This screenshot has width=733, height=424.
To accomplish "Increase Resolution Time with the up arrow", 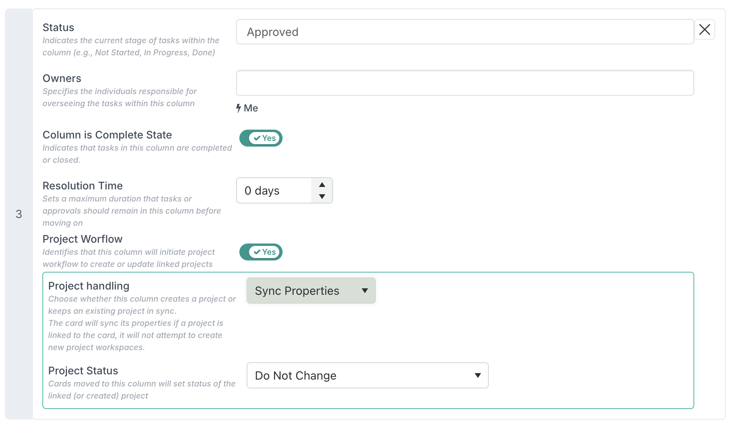I will pos(322,185).
